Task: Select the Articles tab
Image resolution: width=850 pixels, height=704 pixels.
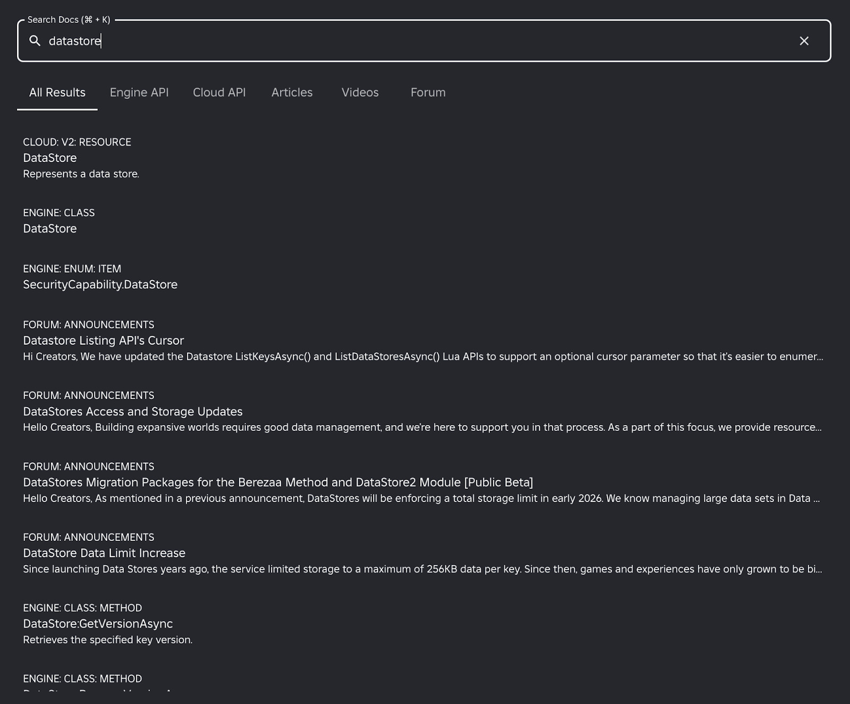Action: (x=292, y=92)
